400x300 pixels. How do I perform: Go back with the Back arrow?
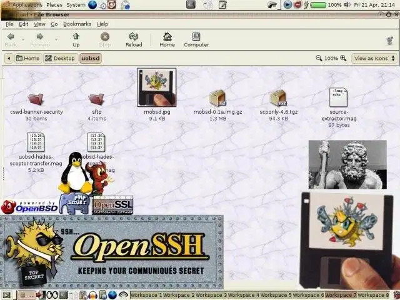pyautogui.click(x=11, y=40)
